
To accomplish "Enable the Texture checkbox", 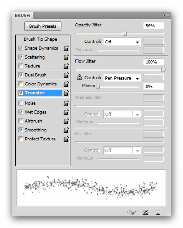I will (x=21, y=66).
